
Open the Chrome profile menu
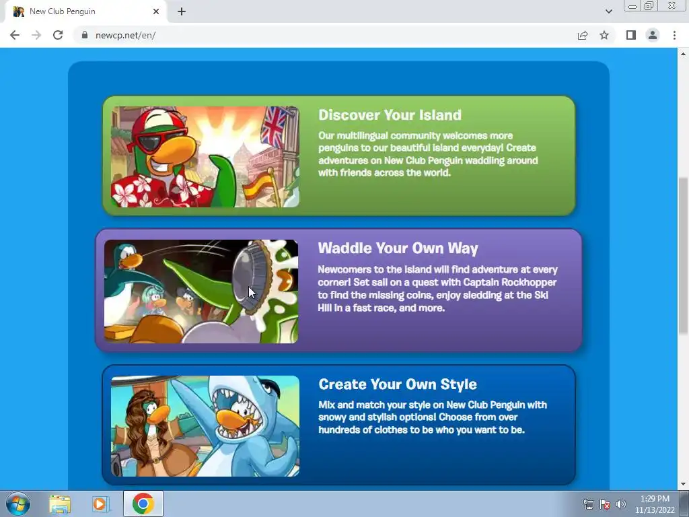point(653,35)
